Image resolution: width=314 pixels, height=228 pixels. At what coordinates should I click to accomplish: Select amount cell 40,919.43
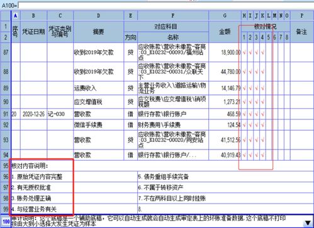[225, 155]
